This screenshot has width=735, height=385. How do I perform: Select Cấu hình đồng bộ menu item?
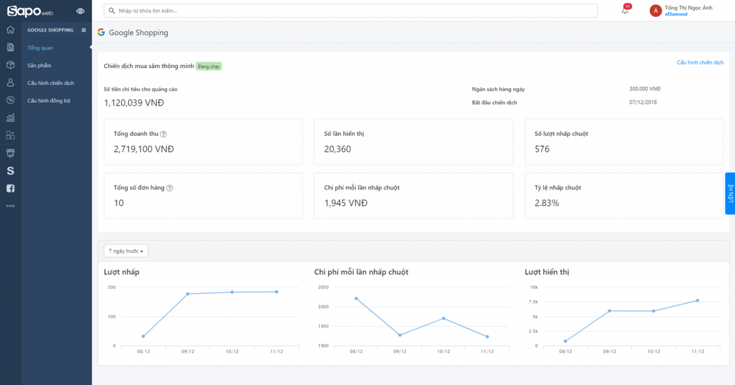click(x=49, y=100)
